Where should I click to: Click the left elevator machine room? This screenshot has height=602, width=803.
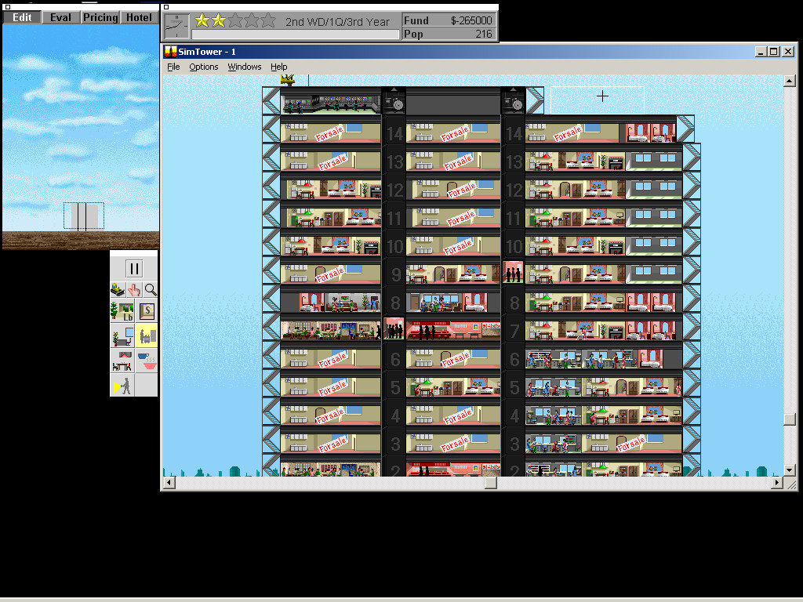[x=394, y=101]
